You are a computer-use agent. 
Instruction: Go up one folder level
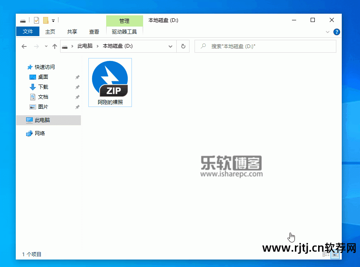click(55, 46)
